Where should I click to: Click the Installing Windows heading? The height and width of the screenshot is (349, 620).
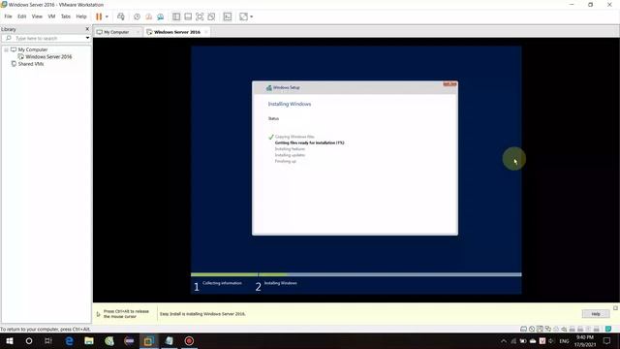[290, 104]
